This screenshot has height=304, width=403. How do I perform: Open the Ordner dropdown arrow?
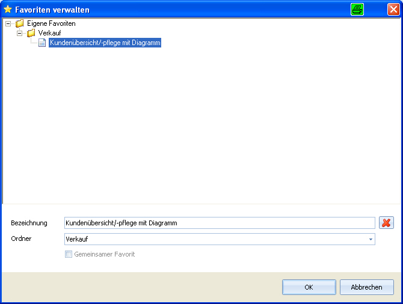coord(371,239)
